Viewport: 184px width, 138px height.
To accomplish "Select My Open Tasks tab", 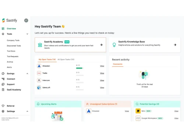I will 47,60.
